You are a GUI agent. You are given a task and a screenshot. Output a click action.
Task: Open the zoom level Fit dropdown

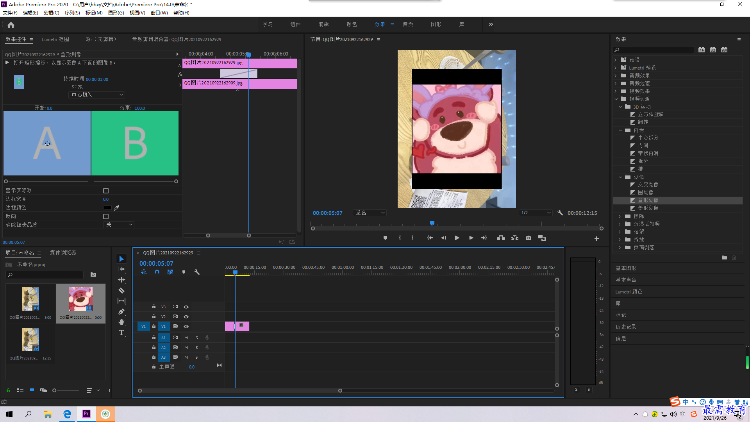click(x=370, y=213)
